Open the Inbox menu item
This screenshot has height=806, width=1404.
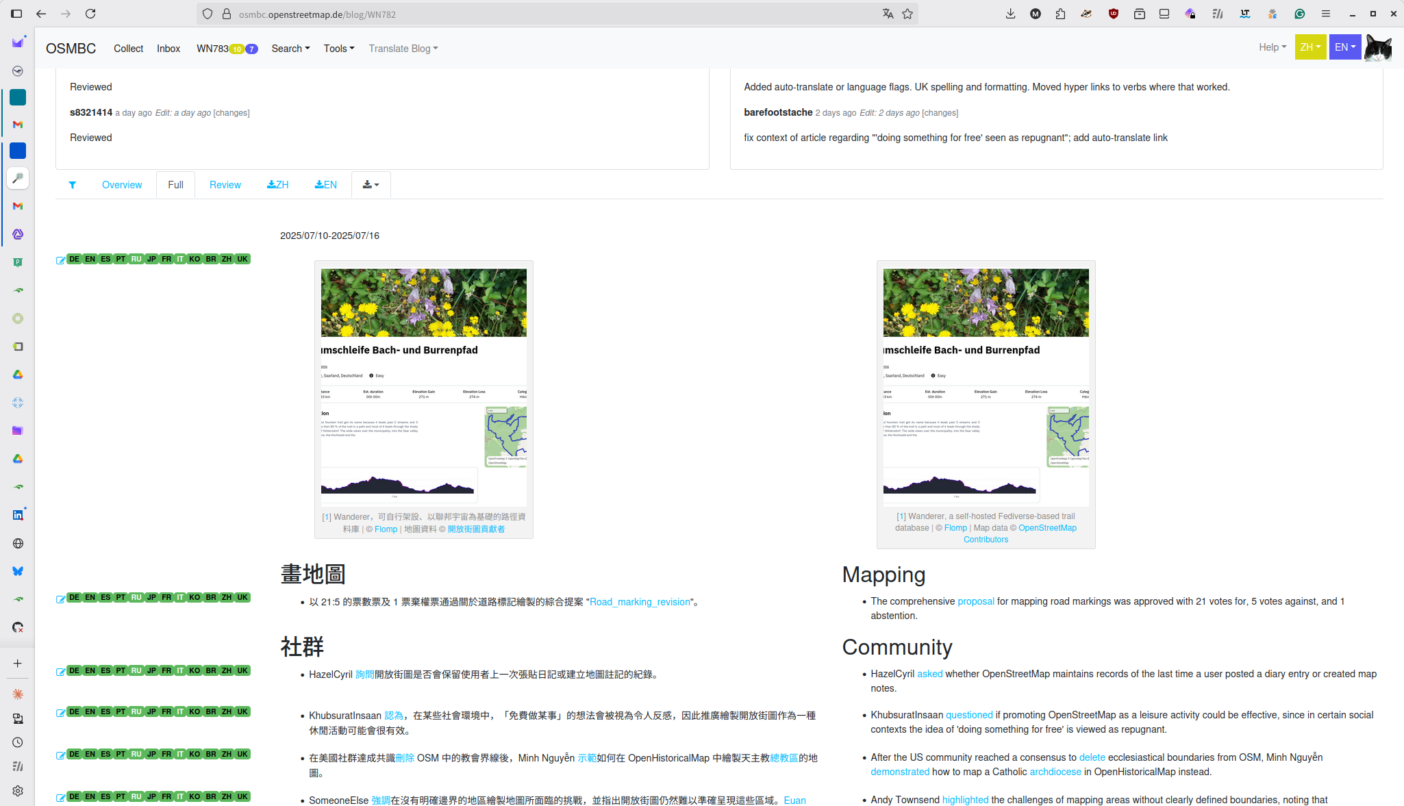(168, 49)
